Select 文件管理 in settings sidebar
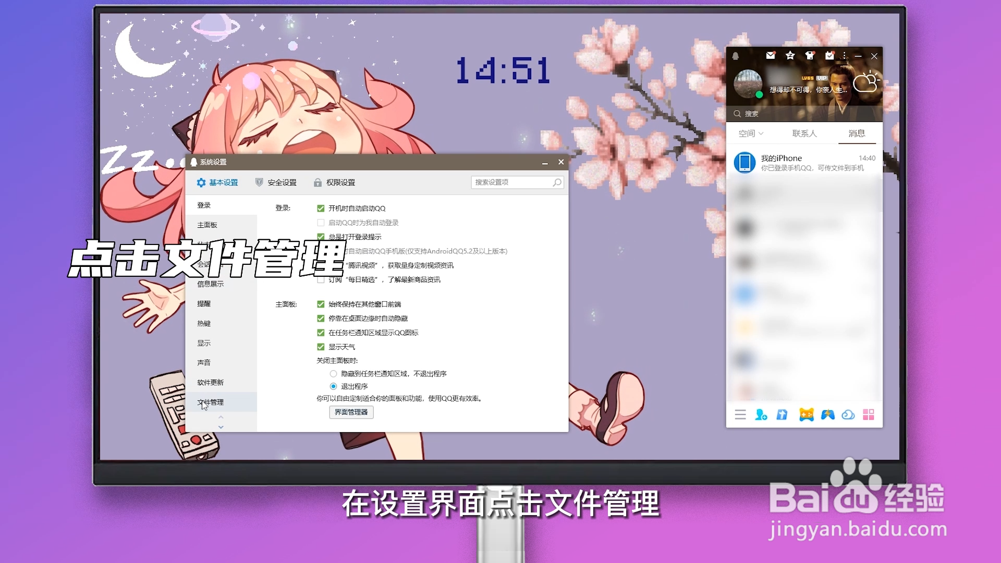The width and height of the screenshot is (1001, 563). pyautogui.click(x=221, y=402)
